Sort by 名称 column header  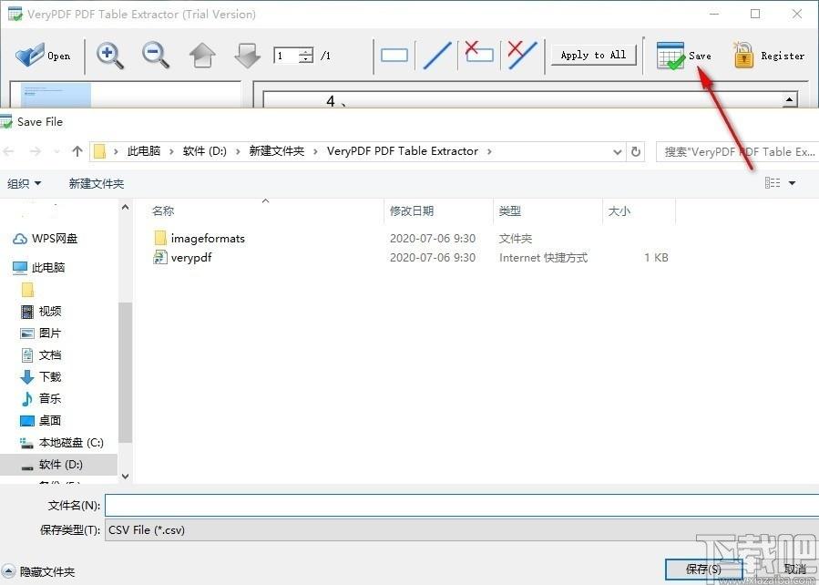(x=163, y=211)
